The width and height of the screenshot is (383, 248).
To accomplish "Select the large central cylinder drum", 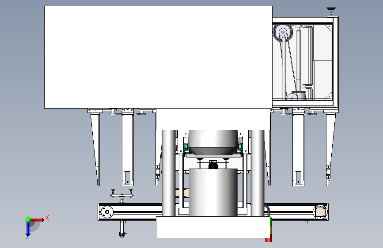I will [213, 192].
